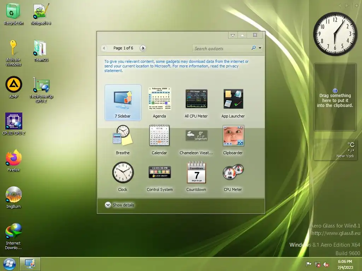Click the up-arrow window button
The image size is (362, 271).
[x=242, y=35]
